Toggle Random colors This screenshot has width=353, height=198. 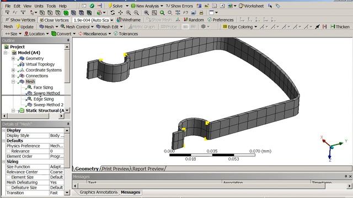coord(194,20)
